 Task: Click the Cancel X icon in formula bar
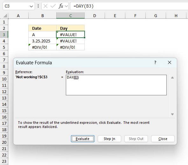pos(45,6)
